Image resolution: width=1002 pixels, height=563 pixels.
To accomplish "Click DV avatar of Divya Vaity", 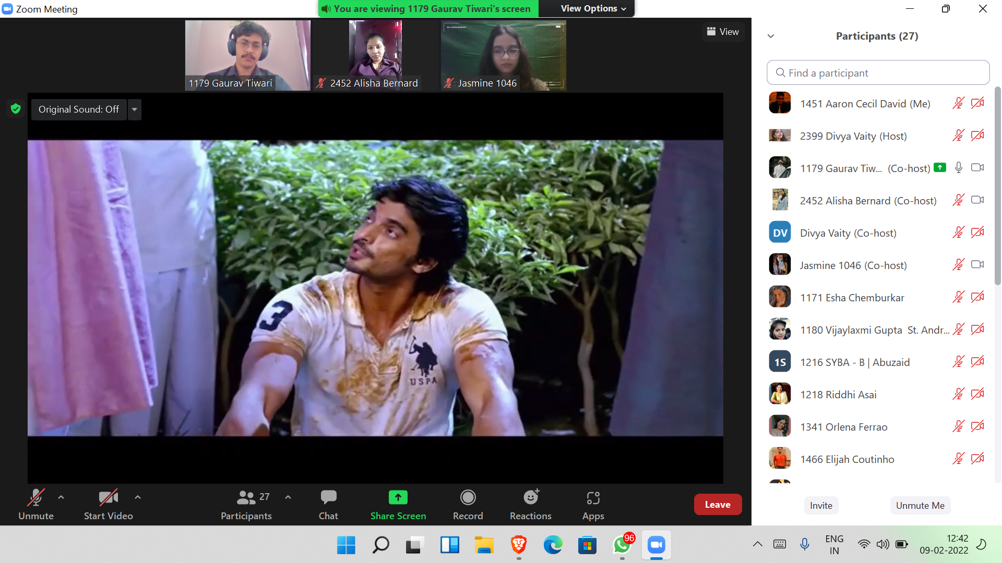I will 780,232.
